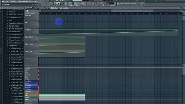Click the online news panel
This screenshot has height=104, width=185.
130,4
